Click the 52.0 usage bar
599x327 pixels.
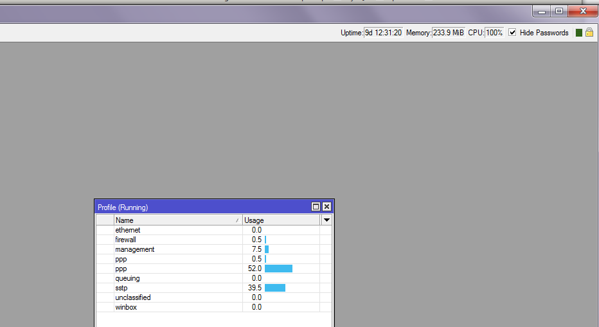point(278,269)
